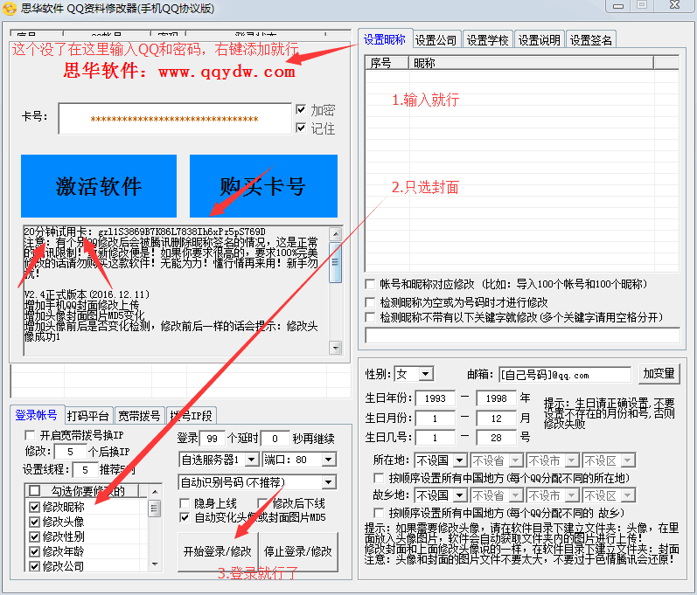Click the 延时 seconds field 0
The width and height of the screenshot is (697, 595).
(275, 439)
